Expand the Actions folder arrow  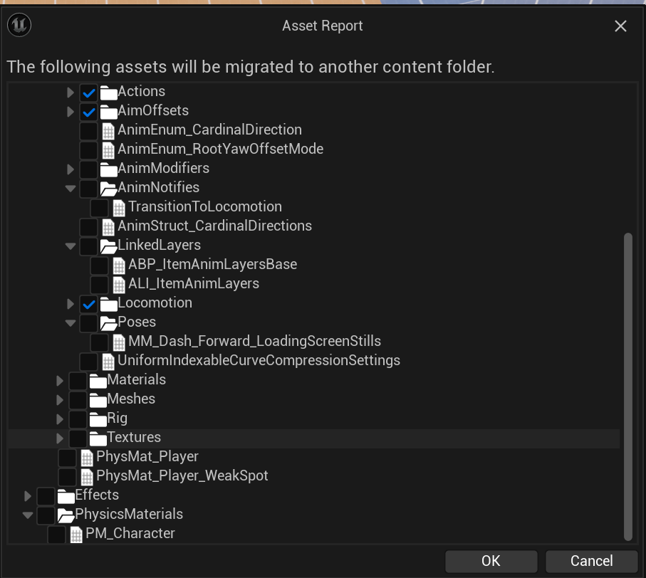tap(71, 93)
